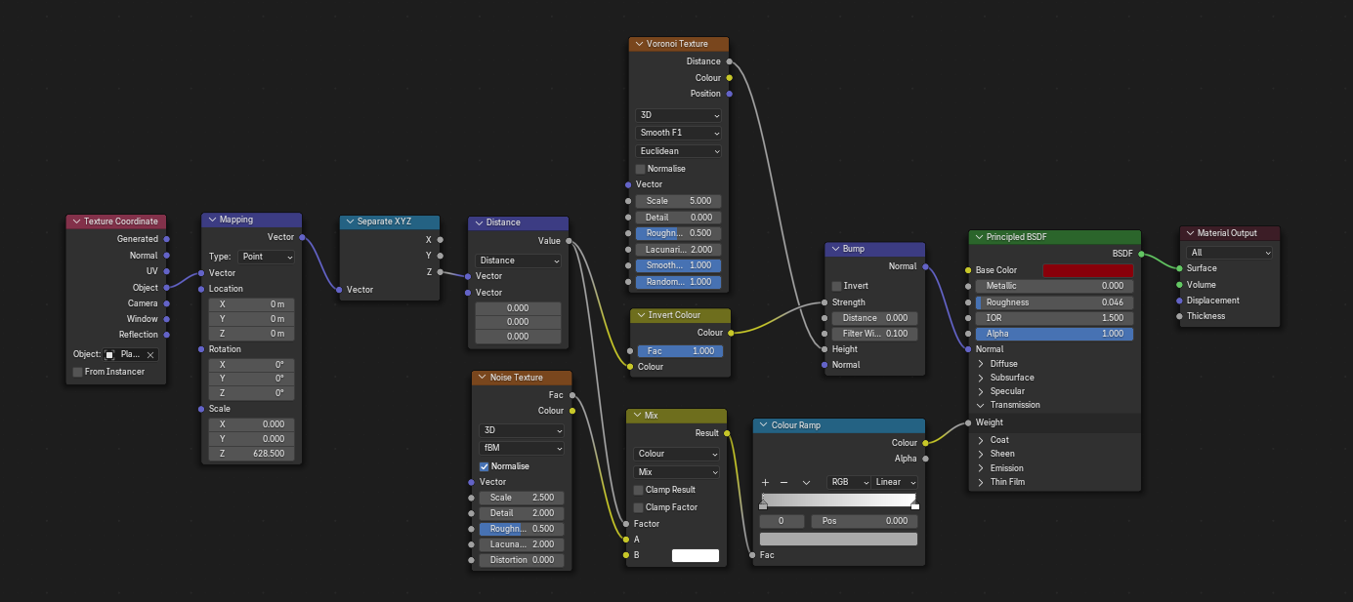Enable Normalise in the Voronoi Texture node
This screenshot has width=1353, height=602.
pos(641,169)
